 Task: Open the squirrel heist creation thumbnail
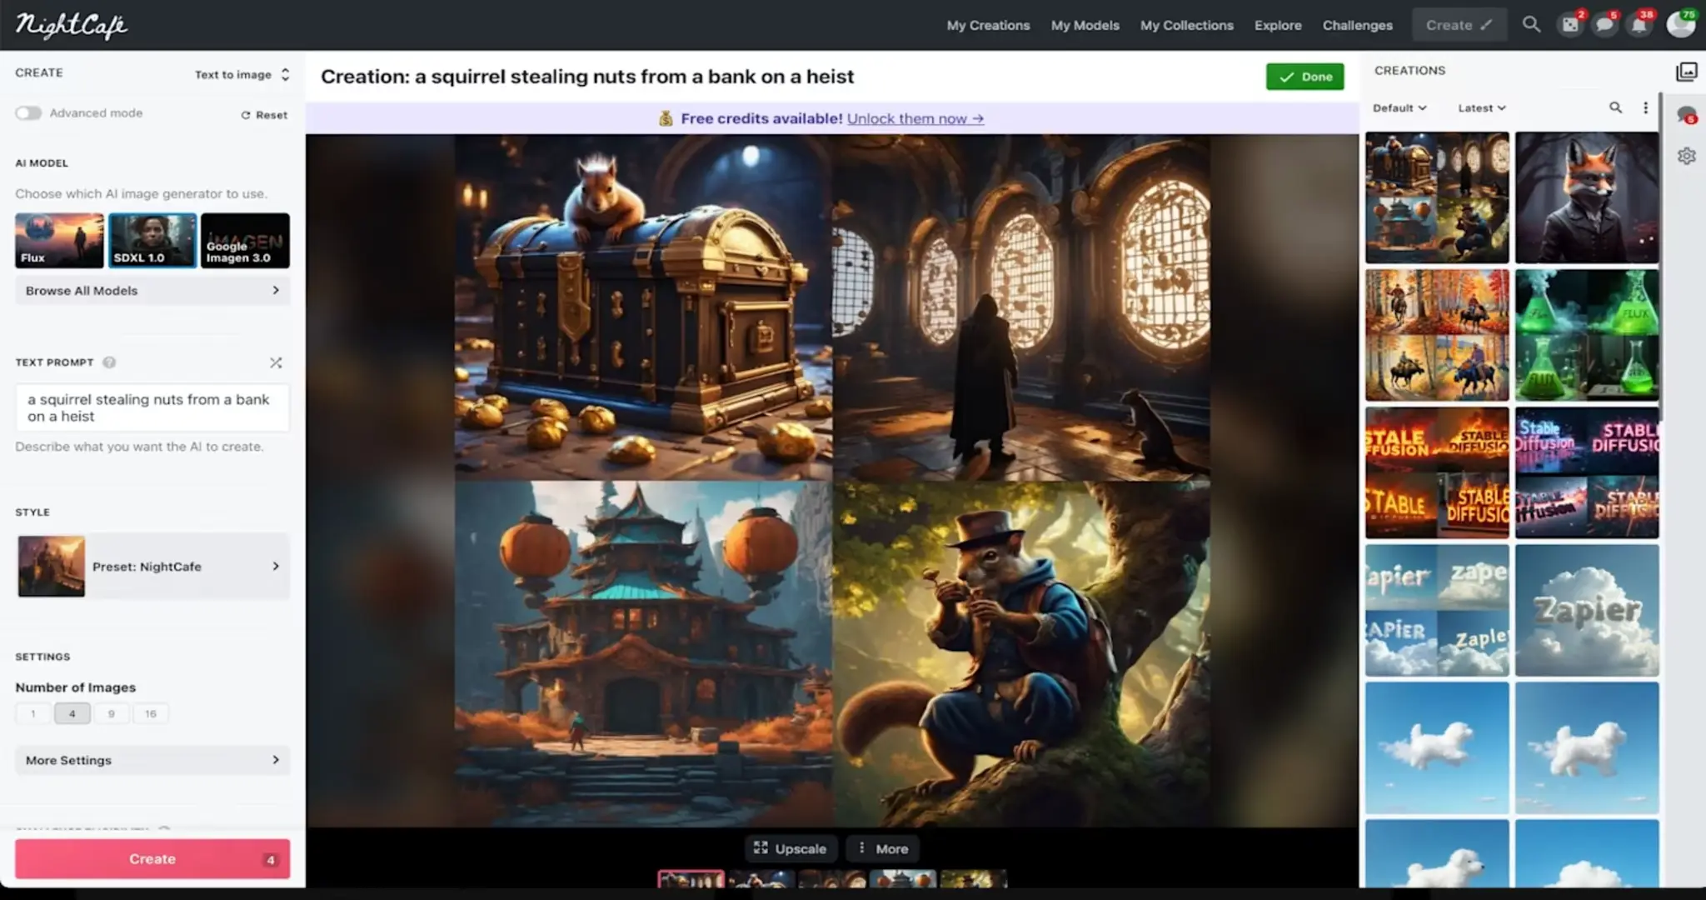1437,197
